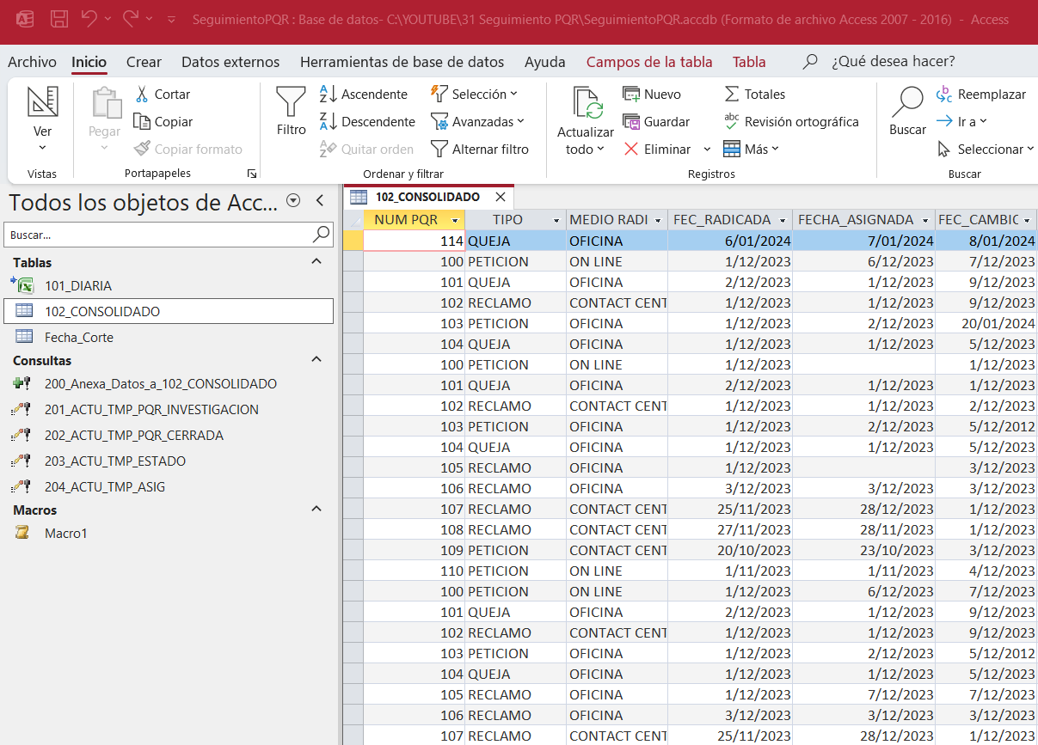1038x745 pixels.
Task: Click Eliminar record button
Action: click(657, 150)
